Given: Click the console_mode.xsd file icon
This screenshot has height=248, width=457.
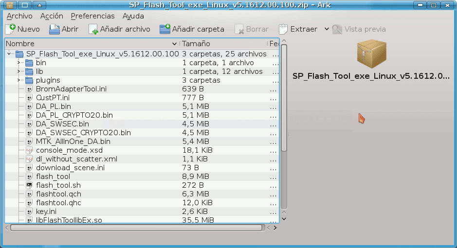Looking at the screenshot, I should click(29, 150).
